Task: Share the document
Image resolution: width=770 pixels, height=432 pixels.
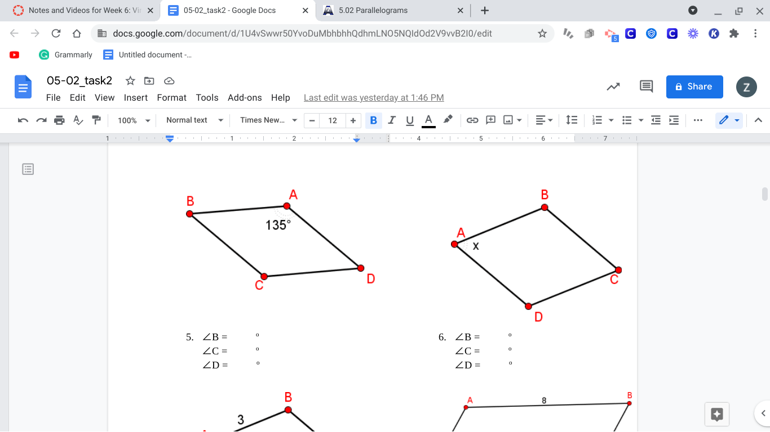Action: (x=694, y=87)
